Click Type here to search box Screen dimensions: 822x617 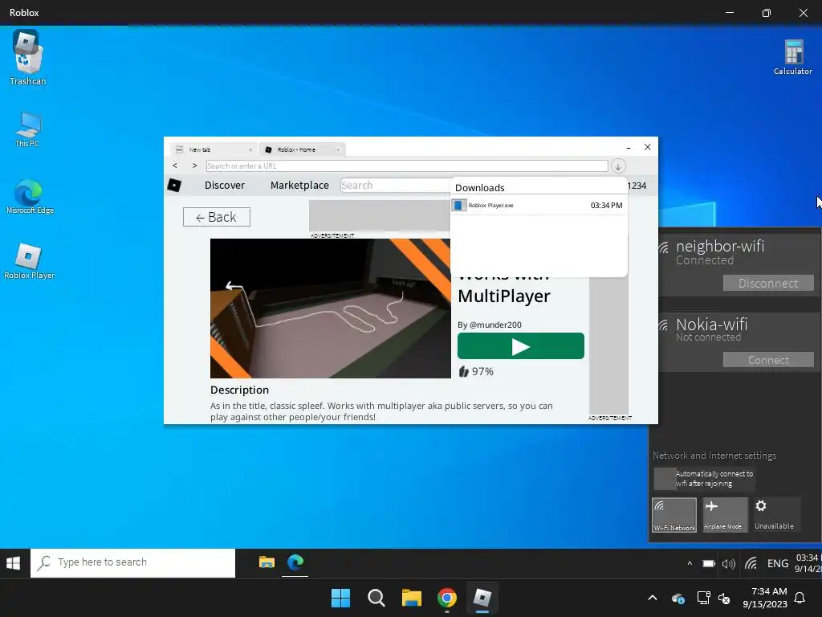click(x=132, y=562)
